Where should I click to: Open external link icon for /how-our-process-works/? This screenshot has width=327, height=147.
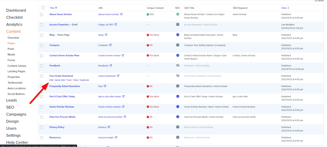[125, 117]
